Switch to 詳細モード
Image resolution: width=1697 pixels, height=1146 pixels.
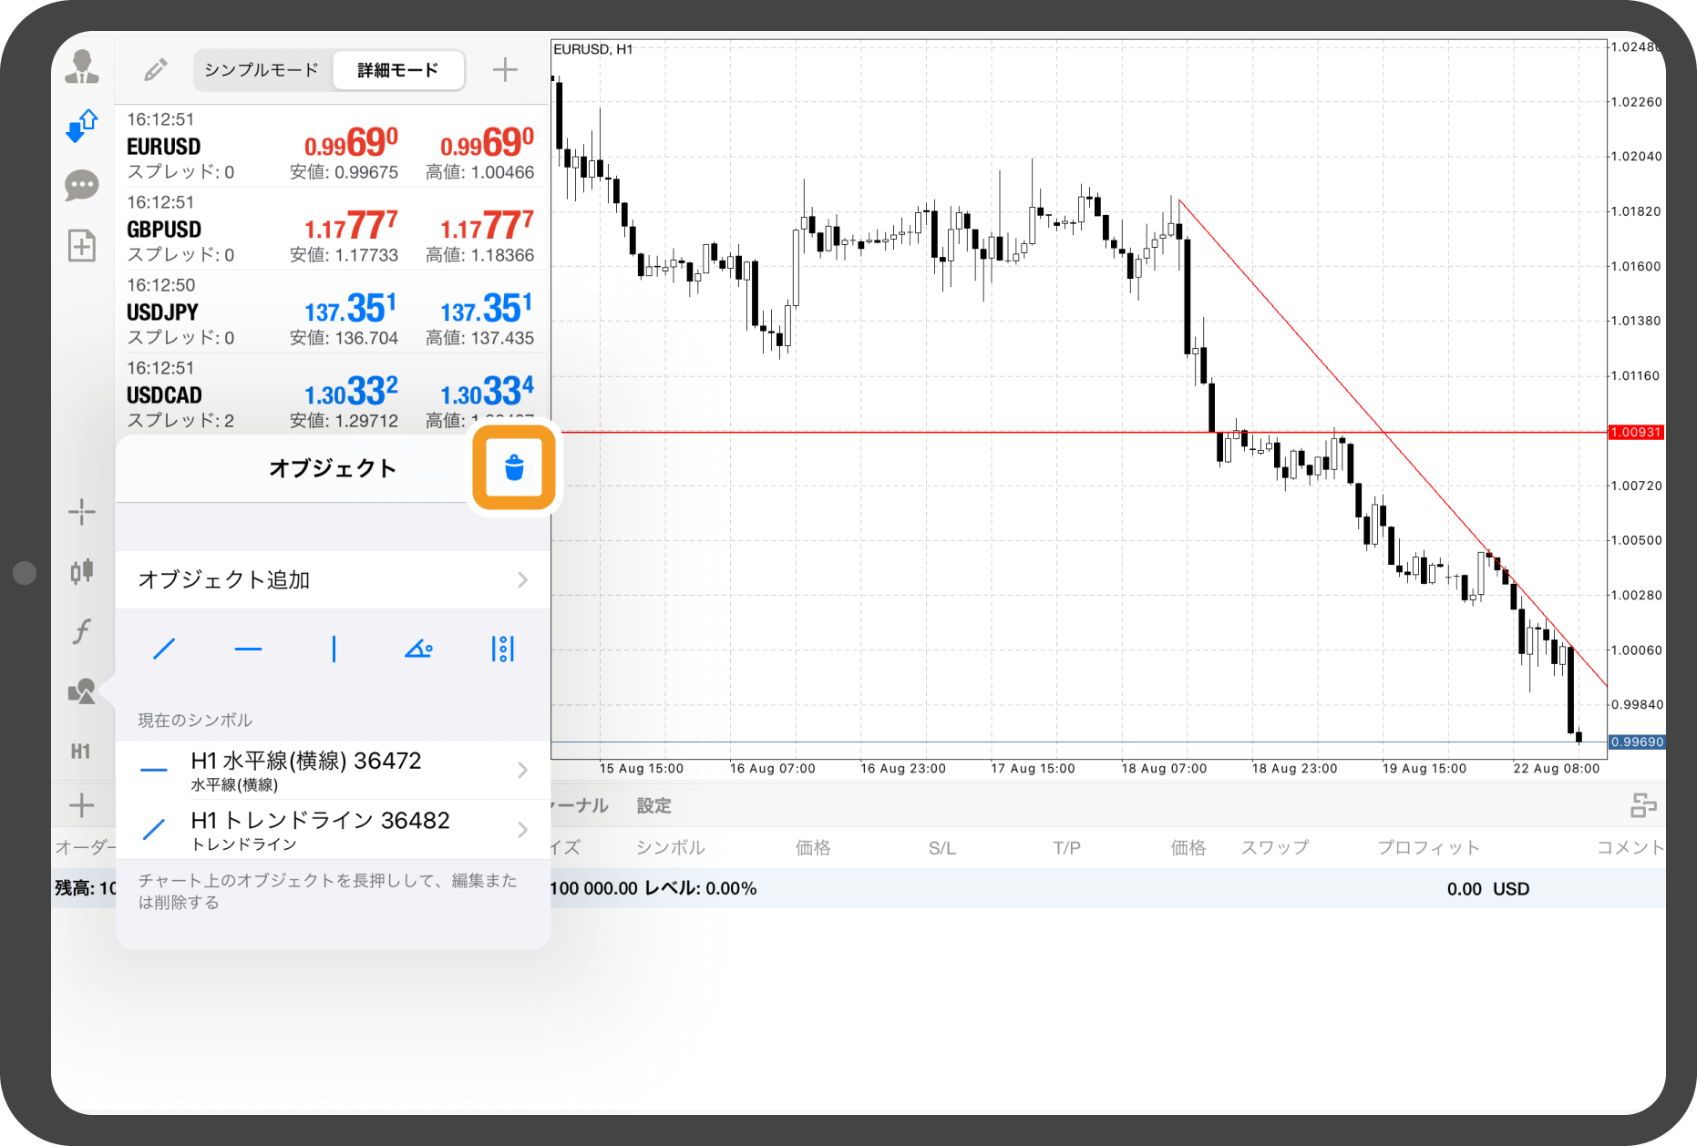click(398, 70)
